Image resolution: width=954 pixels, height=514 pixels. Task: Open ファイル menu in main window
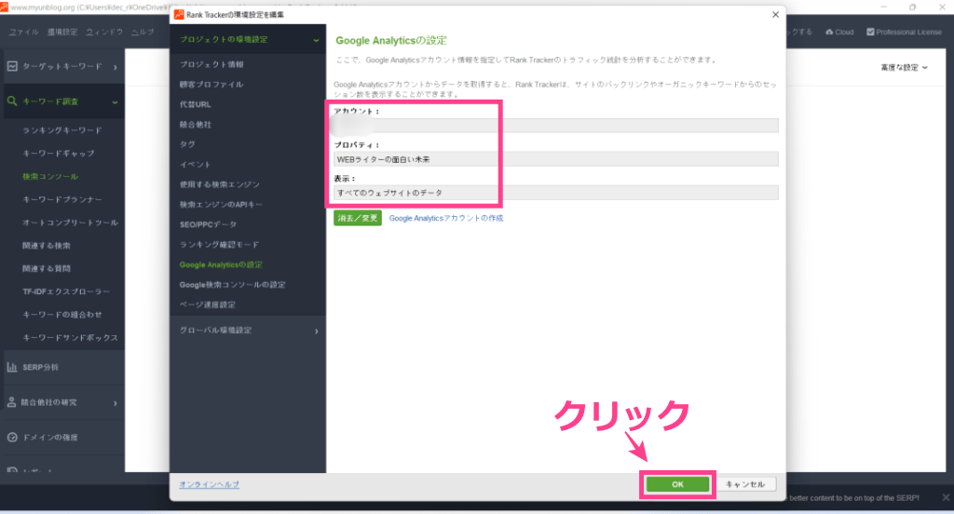point(23,32)
